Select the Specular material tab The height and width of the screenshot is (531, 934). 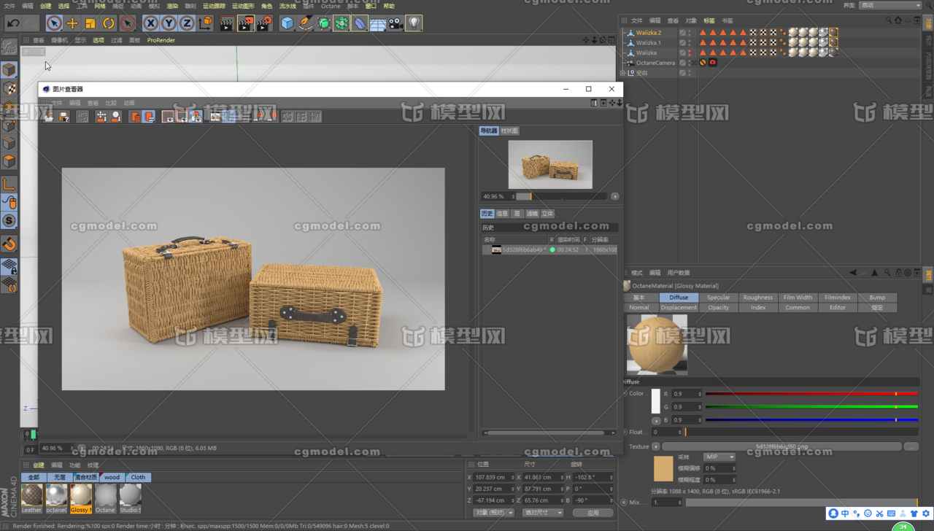point(718,298)
